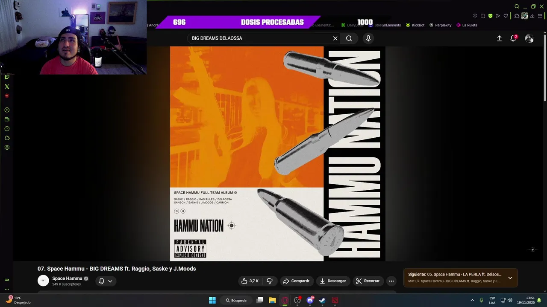Open Windows taskbar Búsqueda search
Viewport: 547px width, 307px height.
click(x=236, y=300)
